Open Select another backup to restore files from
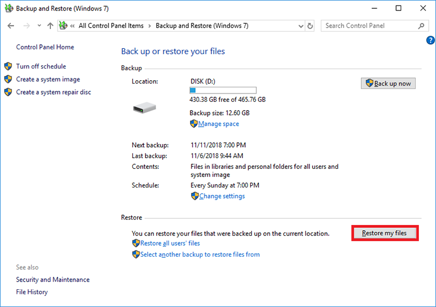 click(x=200, y=254)
